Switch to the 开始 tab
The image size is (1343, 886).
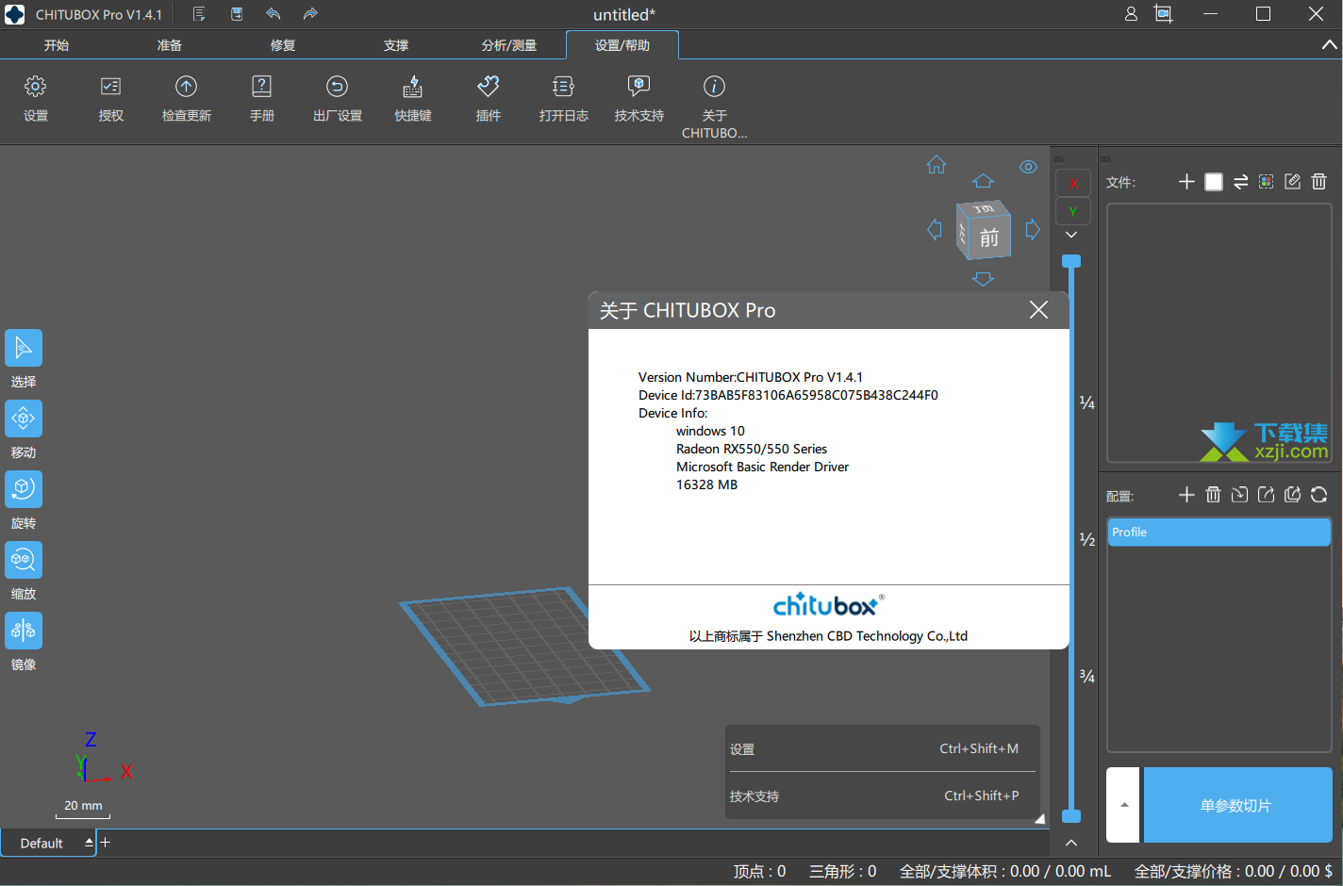57,45
